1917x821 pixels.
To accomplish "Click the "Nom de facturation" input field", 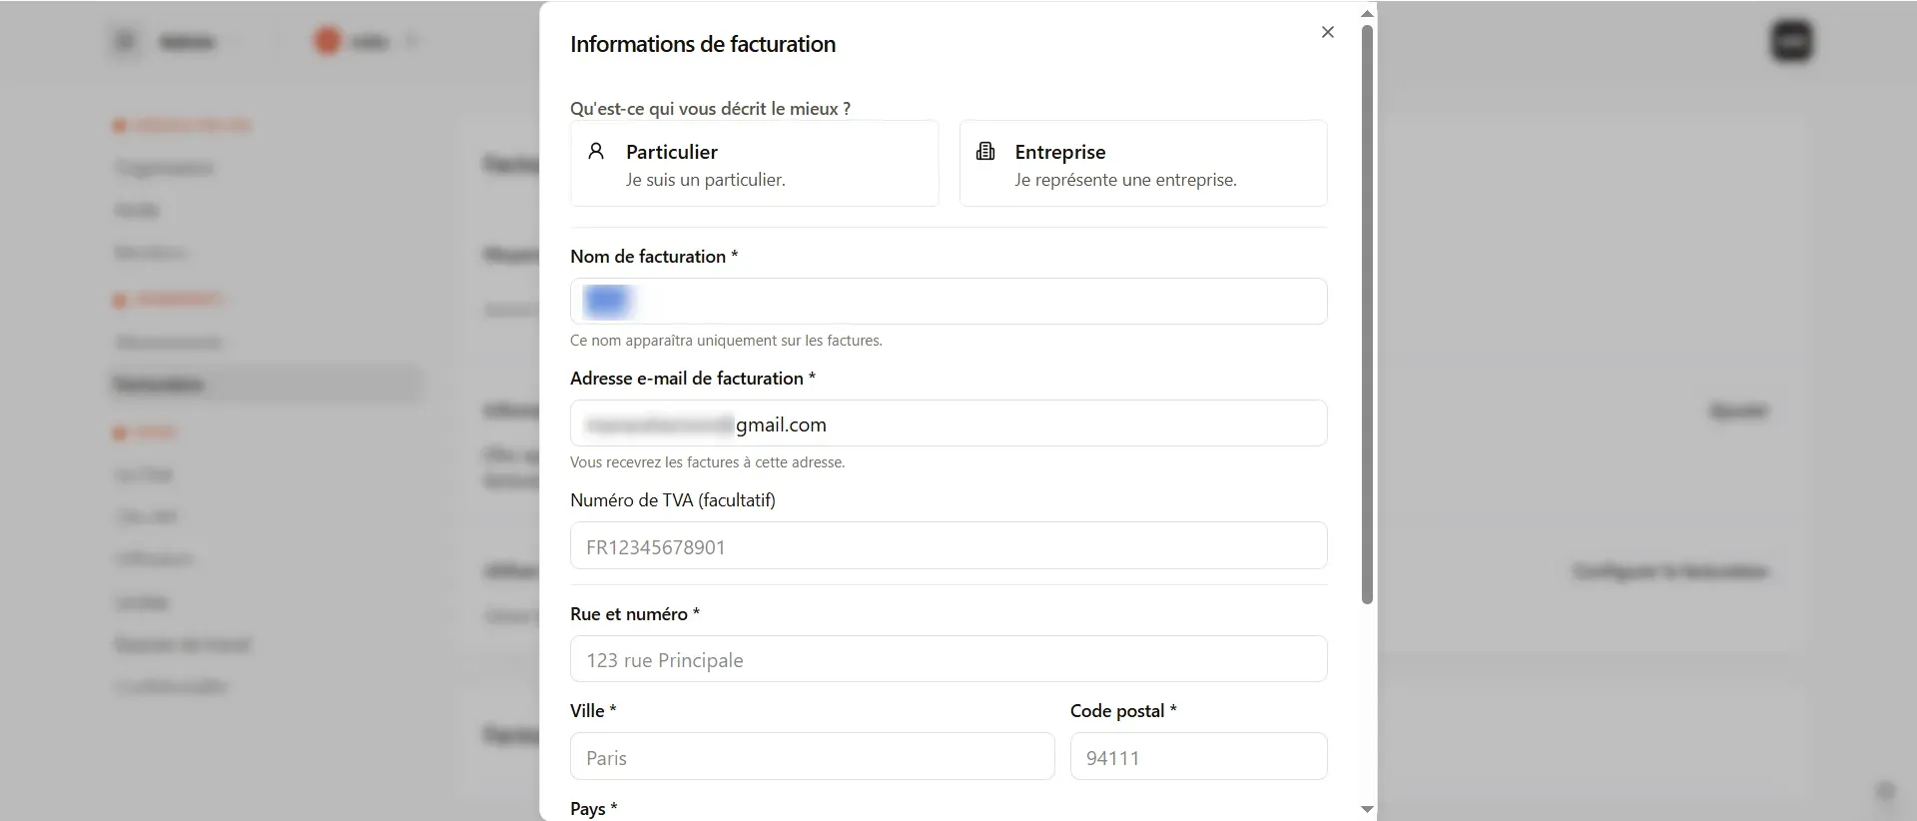I will (x=948, y=301).
